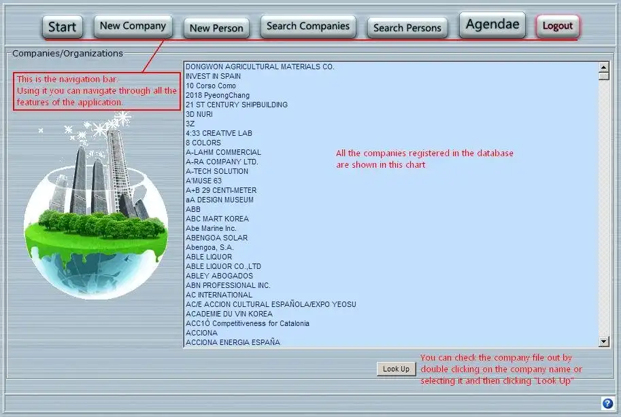
Task: Click the Start navigation button
Action: (x=63, y=27)
